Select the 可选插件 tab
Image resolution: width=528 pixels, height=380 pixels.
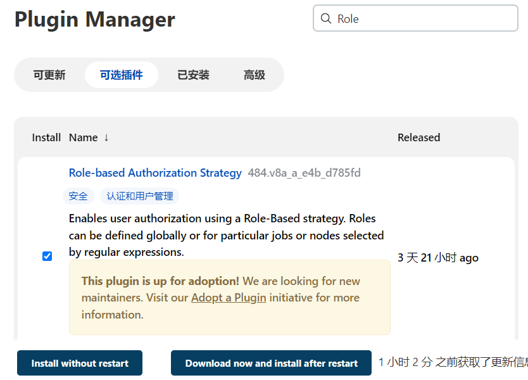coord(121,75)
